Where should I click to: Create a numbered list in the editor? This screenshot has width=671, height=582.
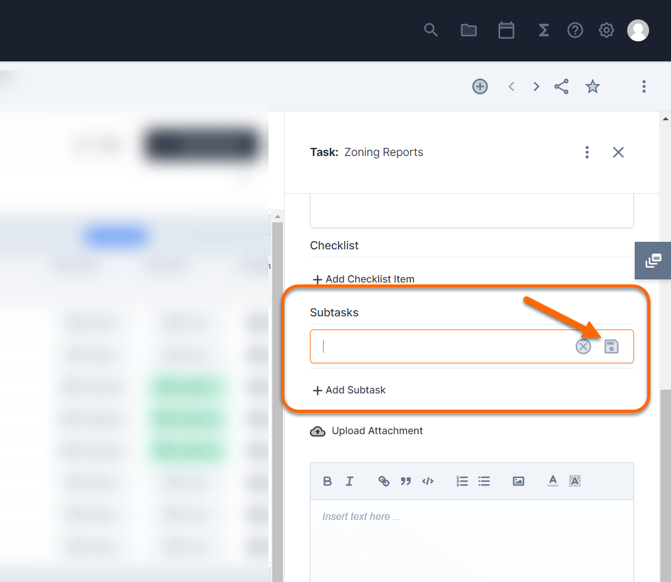[x=462, y=481]
